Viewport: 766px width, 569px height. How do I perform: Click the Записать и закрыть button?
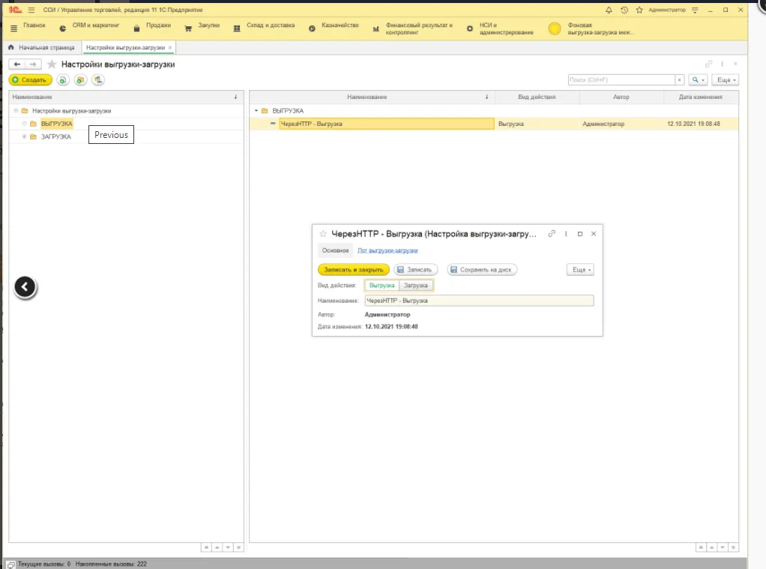click(x=353, y=270)
